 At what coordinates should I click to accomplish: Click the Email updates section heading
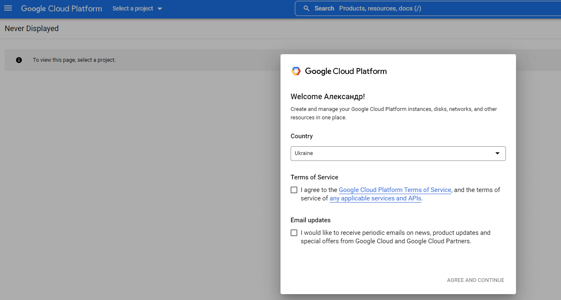pyautogui.click(x=310, y=220)
